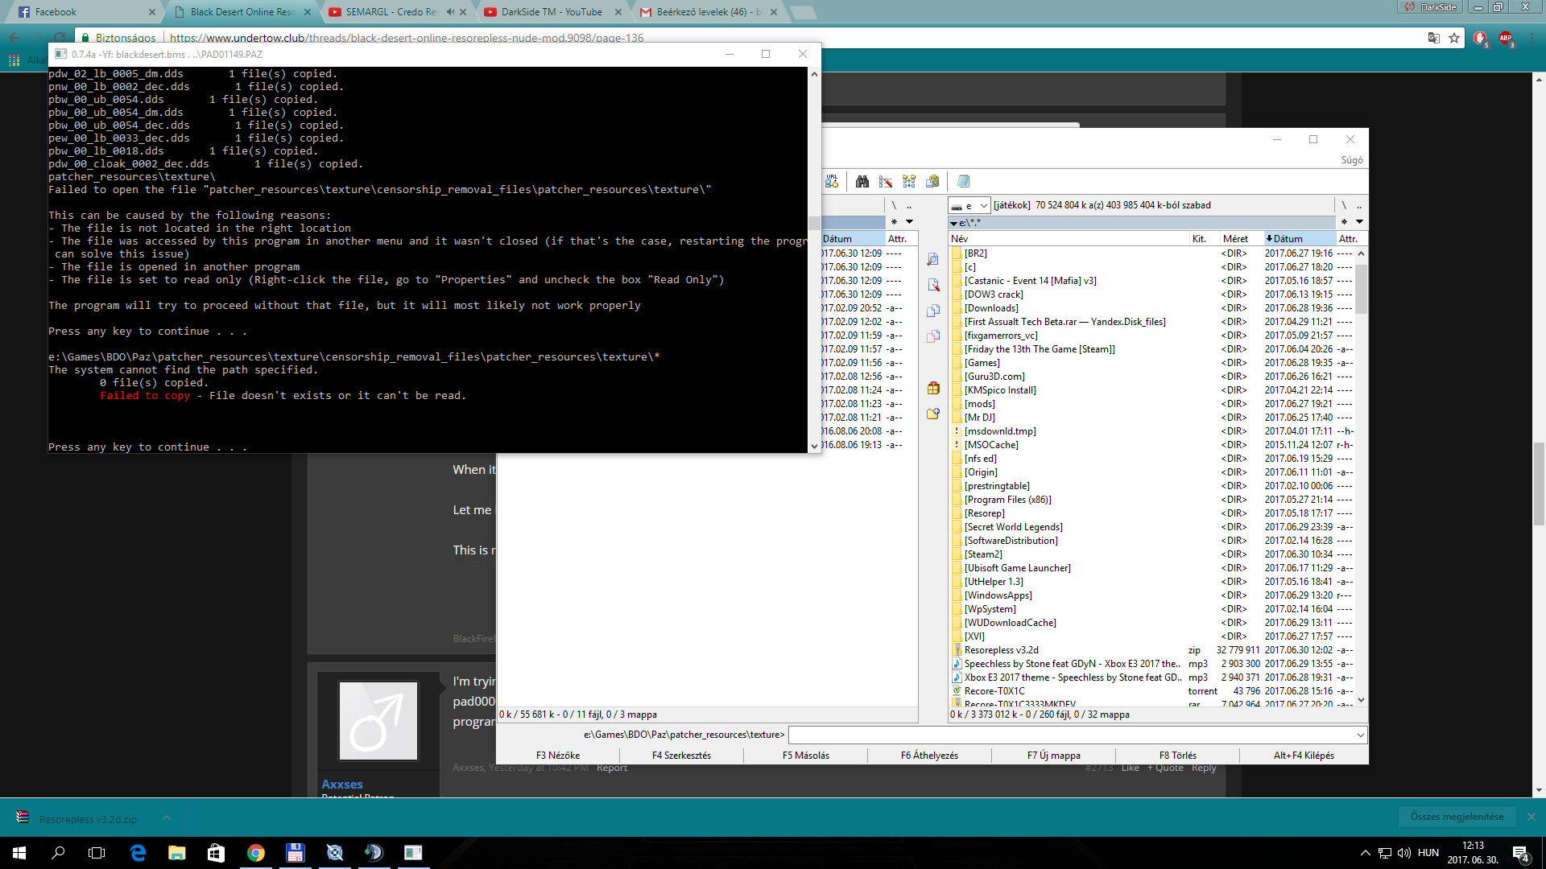Image resolution: width=1546 pixels, height=869 pixels.
Task: Open the Súgó help menu
Action: [1351, 160]
